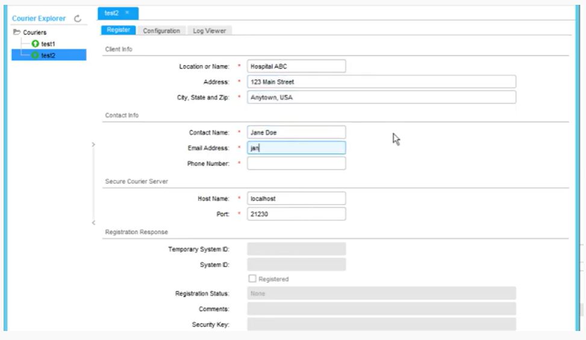Click the Phone Number label
Image resolution: width=586 pixels, height=340 pixels.
click(208, 164)
